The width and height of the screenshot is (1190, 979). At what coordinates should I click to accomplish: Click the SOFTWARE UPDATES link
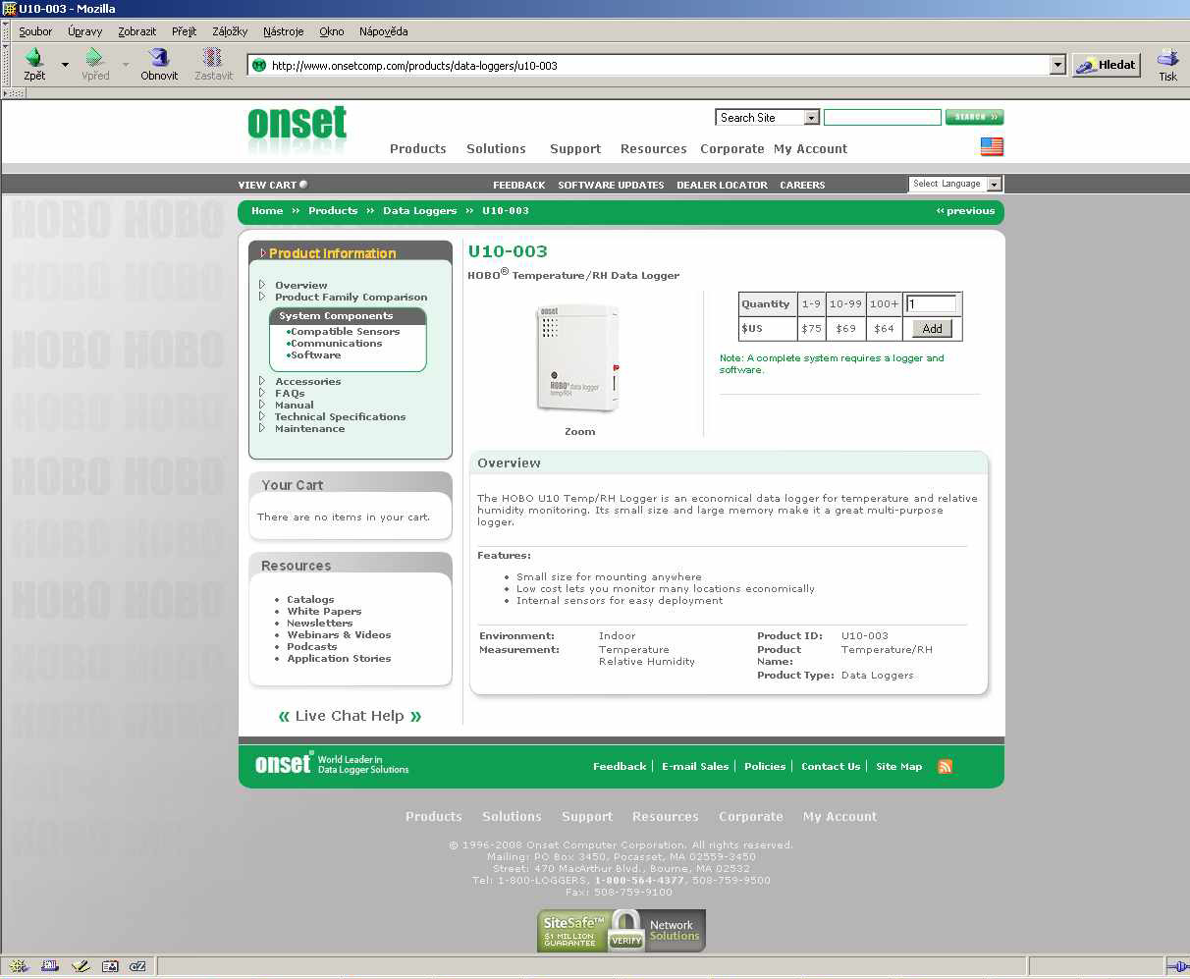(611, 185)
